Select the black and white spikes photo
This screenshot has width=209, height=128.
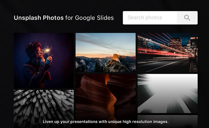point(43,109)
